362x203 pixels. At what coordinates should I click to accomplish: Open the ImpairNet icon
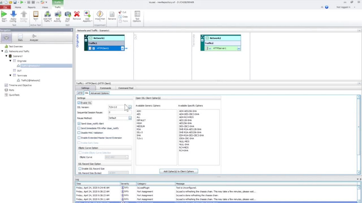[x=100, y=14]
